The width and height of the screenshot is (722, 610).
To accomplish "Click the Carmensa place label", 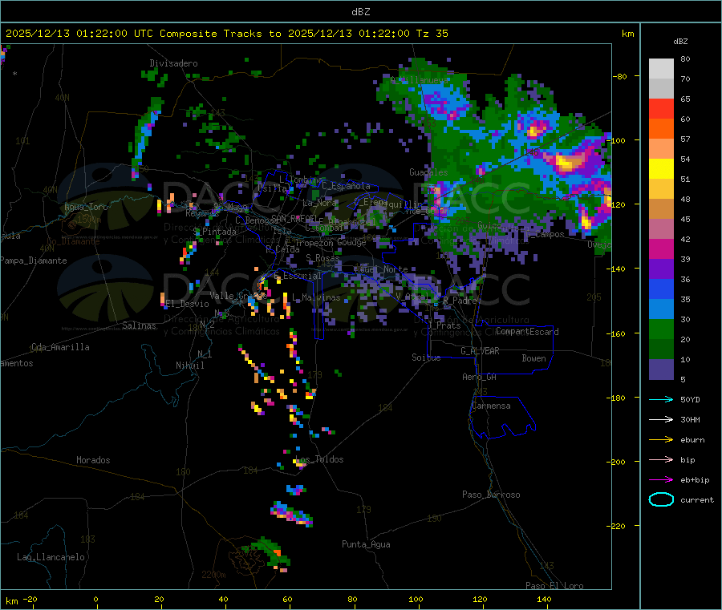I will click(491, 406).
